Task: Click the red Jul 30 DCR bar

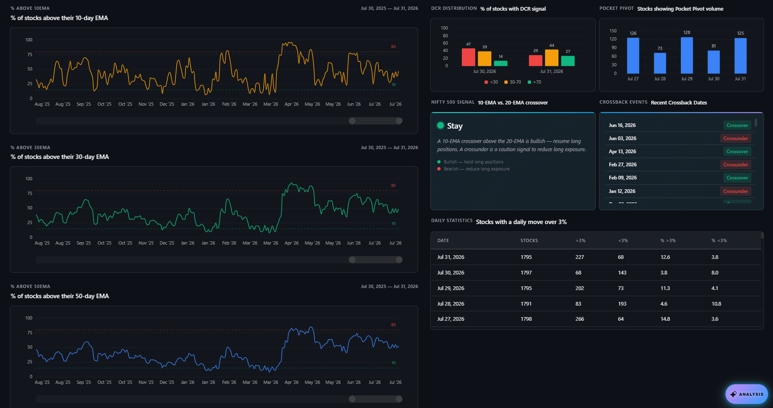Action: 468,57
